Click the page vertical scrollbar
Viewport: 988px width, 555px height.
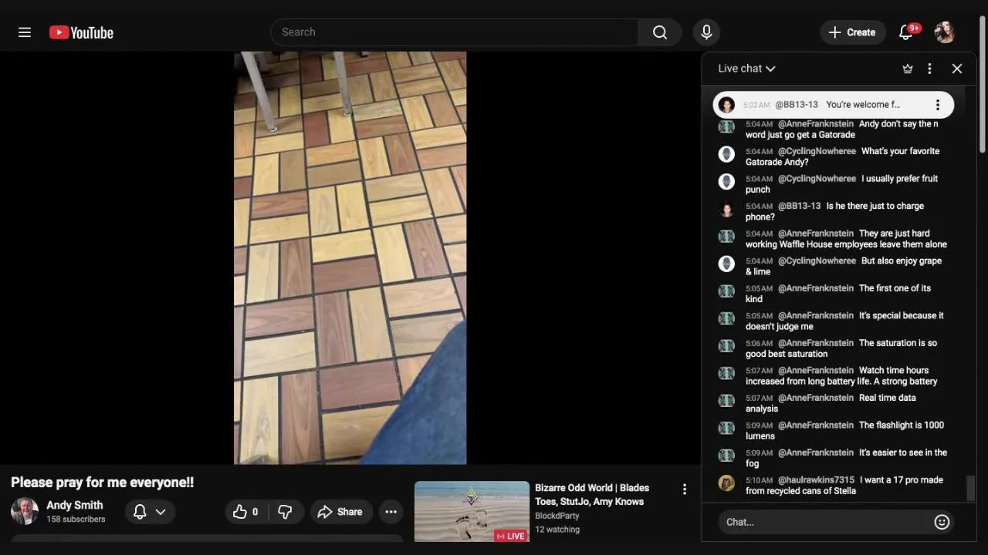pyautogui.click(x=982, y=85)
